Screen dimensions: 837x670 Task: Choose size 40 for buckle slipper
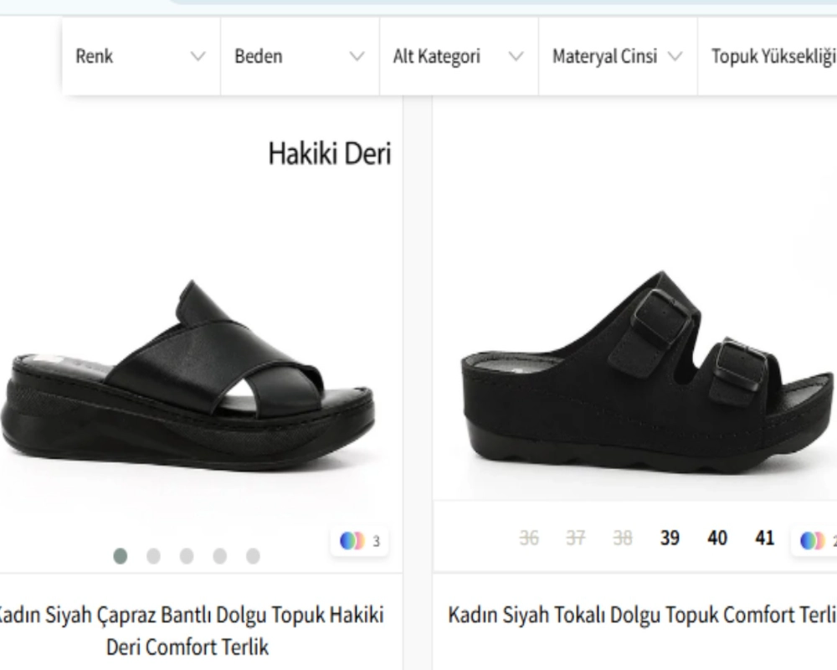(x=717, y=539)
